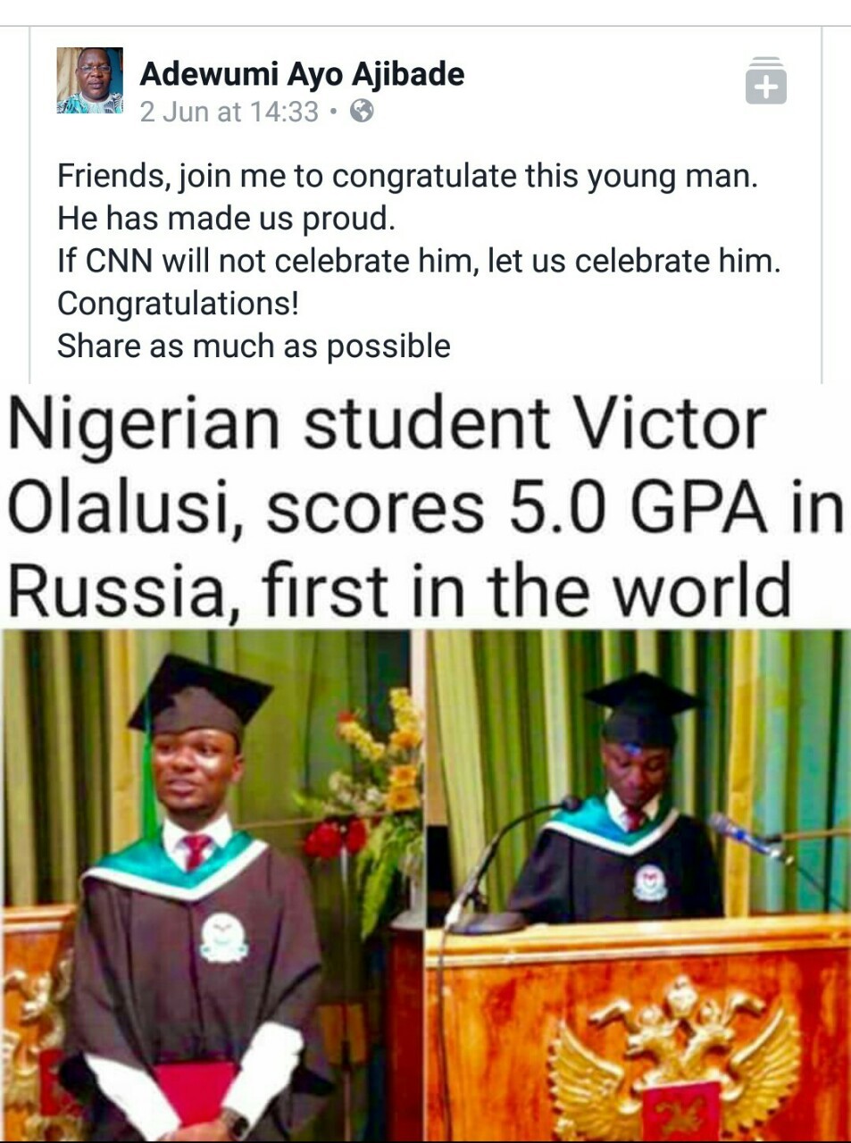Click the flower bouquet in the left photo
Screen dimensions: 851x1143
375,786
